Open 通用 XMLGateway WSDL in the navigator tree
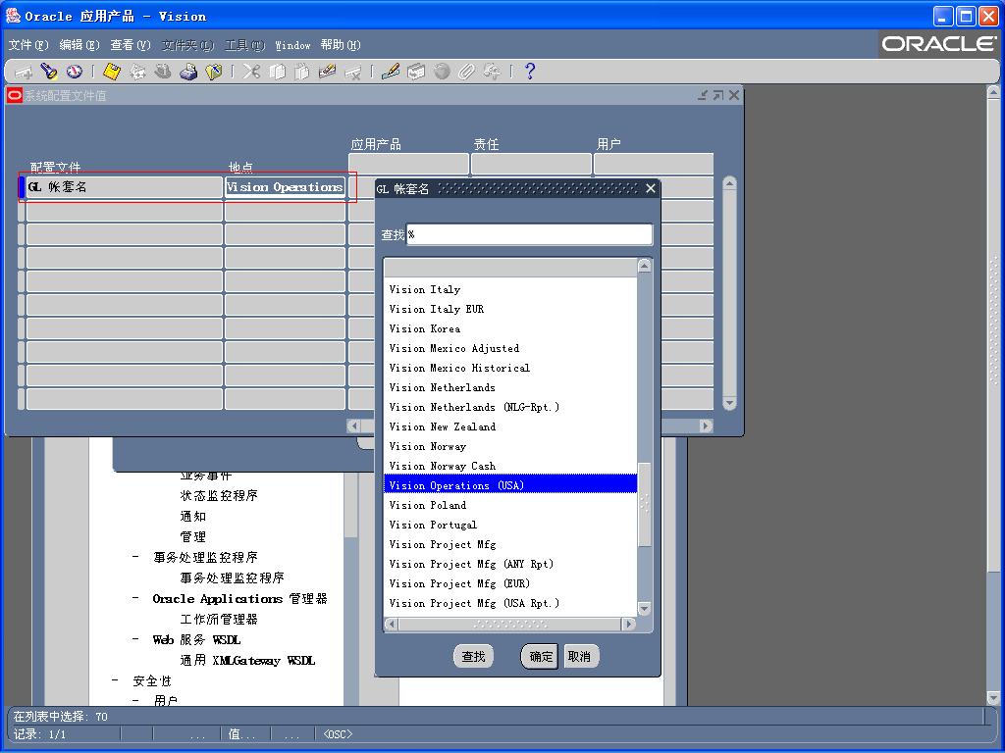This screenshot has width=1005, height=753. tap(247, 660)
